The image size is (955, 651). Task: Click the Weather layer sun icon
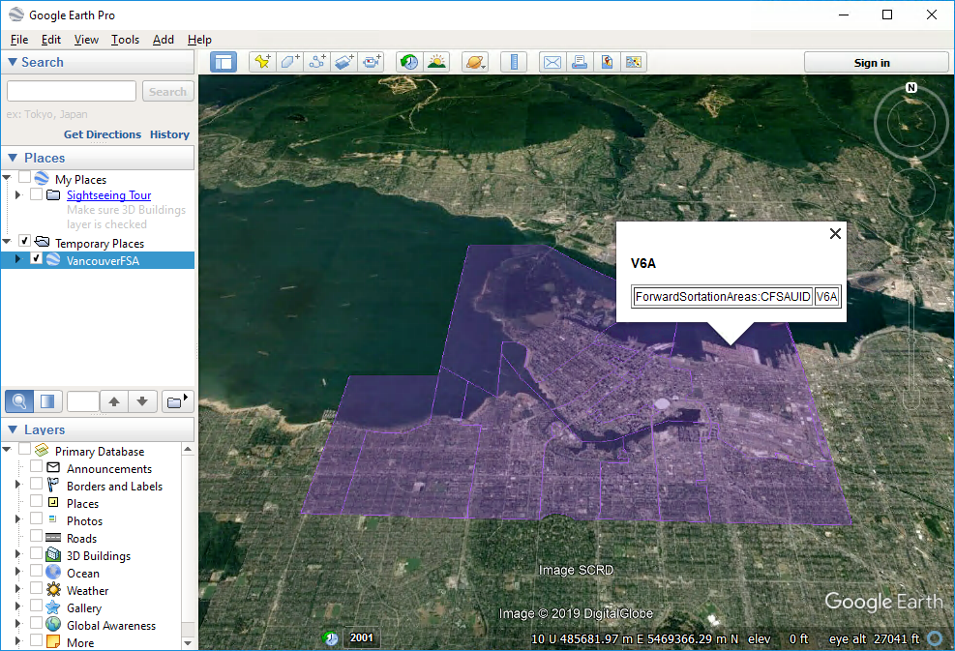coord(53,589)
